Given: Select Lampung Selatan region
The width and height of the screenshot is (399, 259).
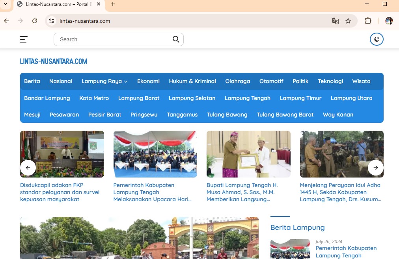Looking at the screenshot, I should tap(192, 98).
